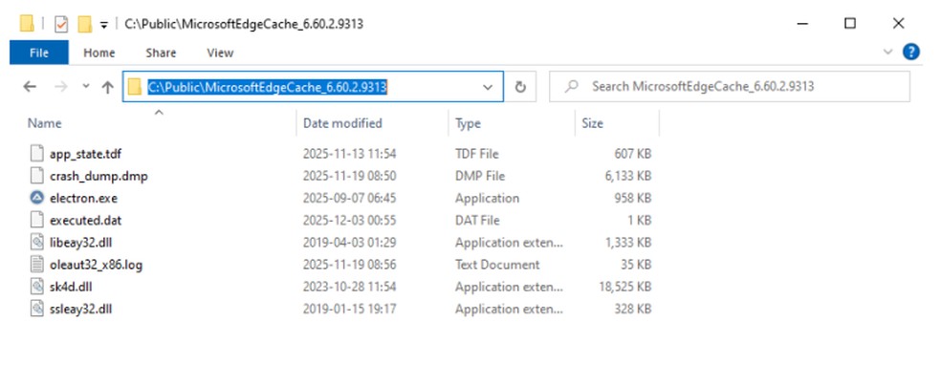Image resolution: width=941 pixels, height=386 pixels.
Task: Click the executed.dat file icon
Action: [x=37, y=220]
